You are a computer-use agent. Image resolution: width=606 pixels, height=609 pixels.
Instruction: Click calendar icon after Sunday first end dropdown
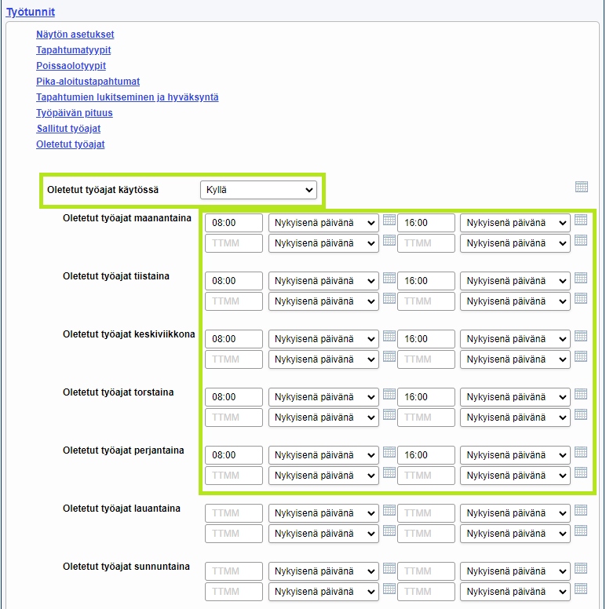click(x=581, y=568)
